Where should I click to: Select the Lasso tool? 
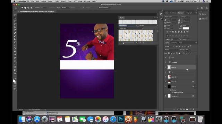click(15, 21)
